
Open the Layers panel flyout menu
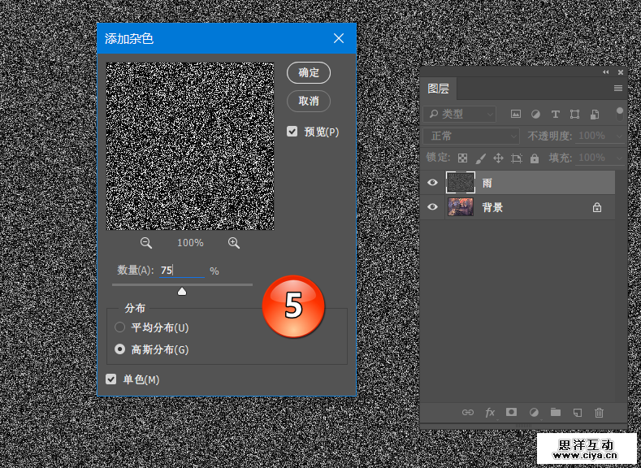click(618, 88)
